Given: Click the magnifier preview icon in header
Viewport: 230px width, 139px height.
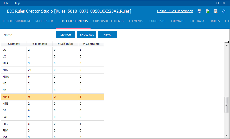Looking at the screenshot, I should (x=215, y=11).
